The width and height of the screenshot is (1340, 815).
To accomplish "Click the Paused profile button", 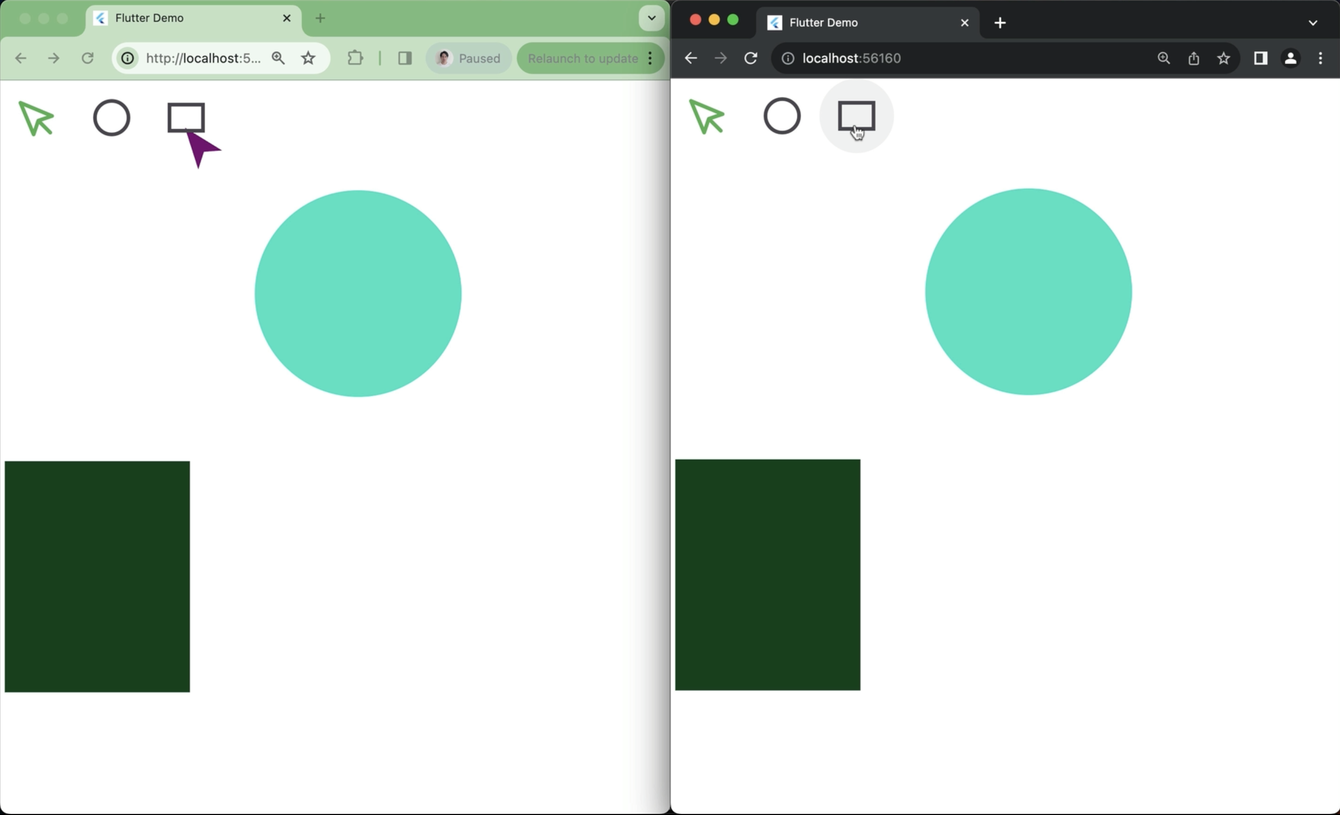I will click(x=468, y=58).
